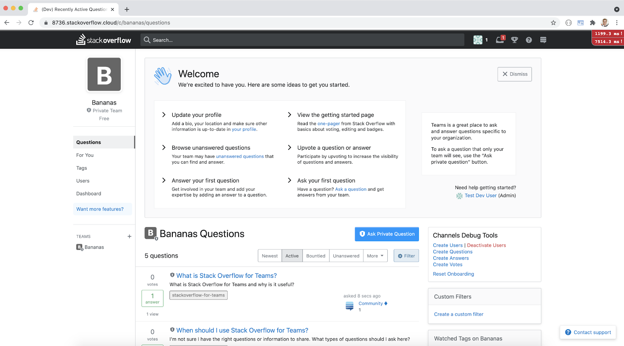The height and width of the screenshot is (346, 624).
Task: Expand Answer your first question item
Action: [x=164, y=180]
